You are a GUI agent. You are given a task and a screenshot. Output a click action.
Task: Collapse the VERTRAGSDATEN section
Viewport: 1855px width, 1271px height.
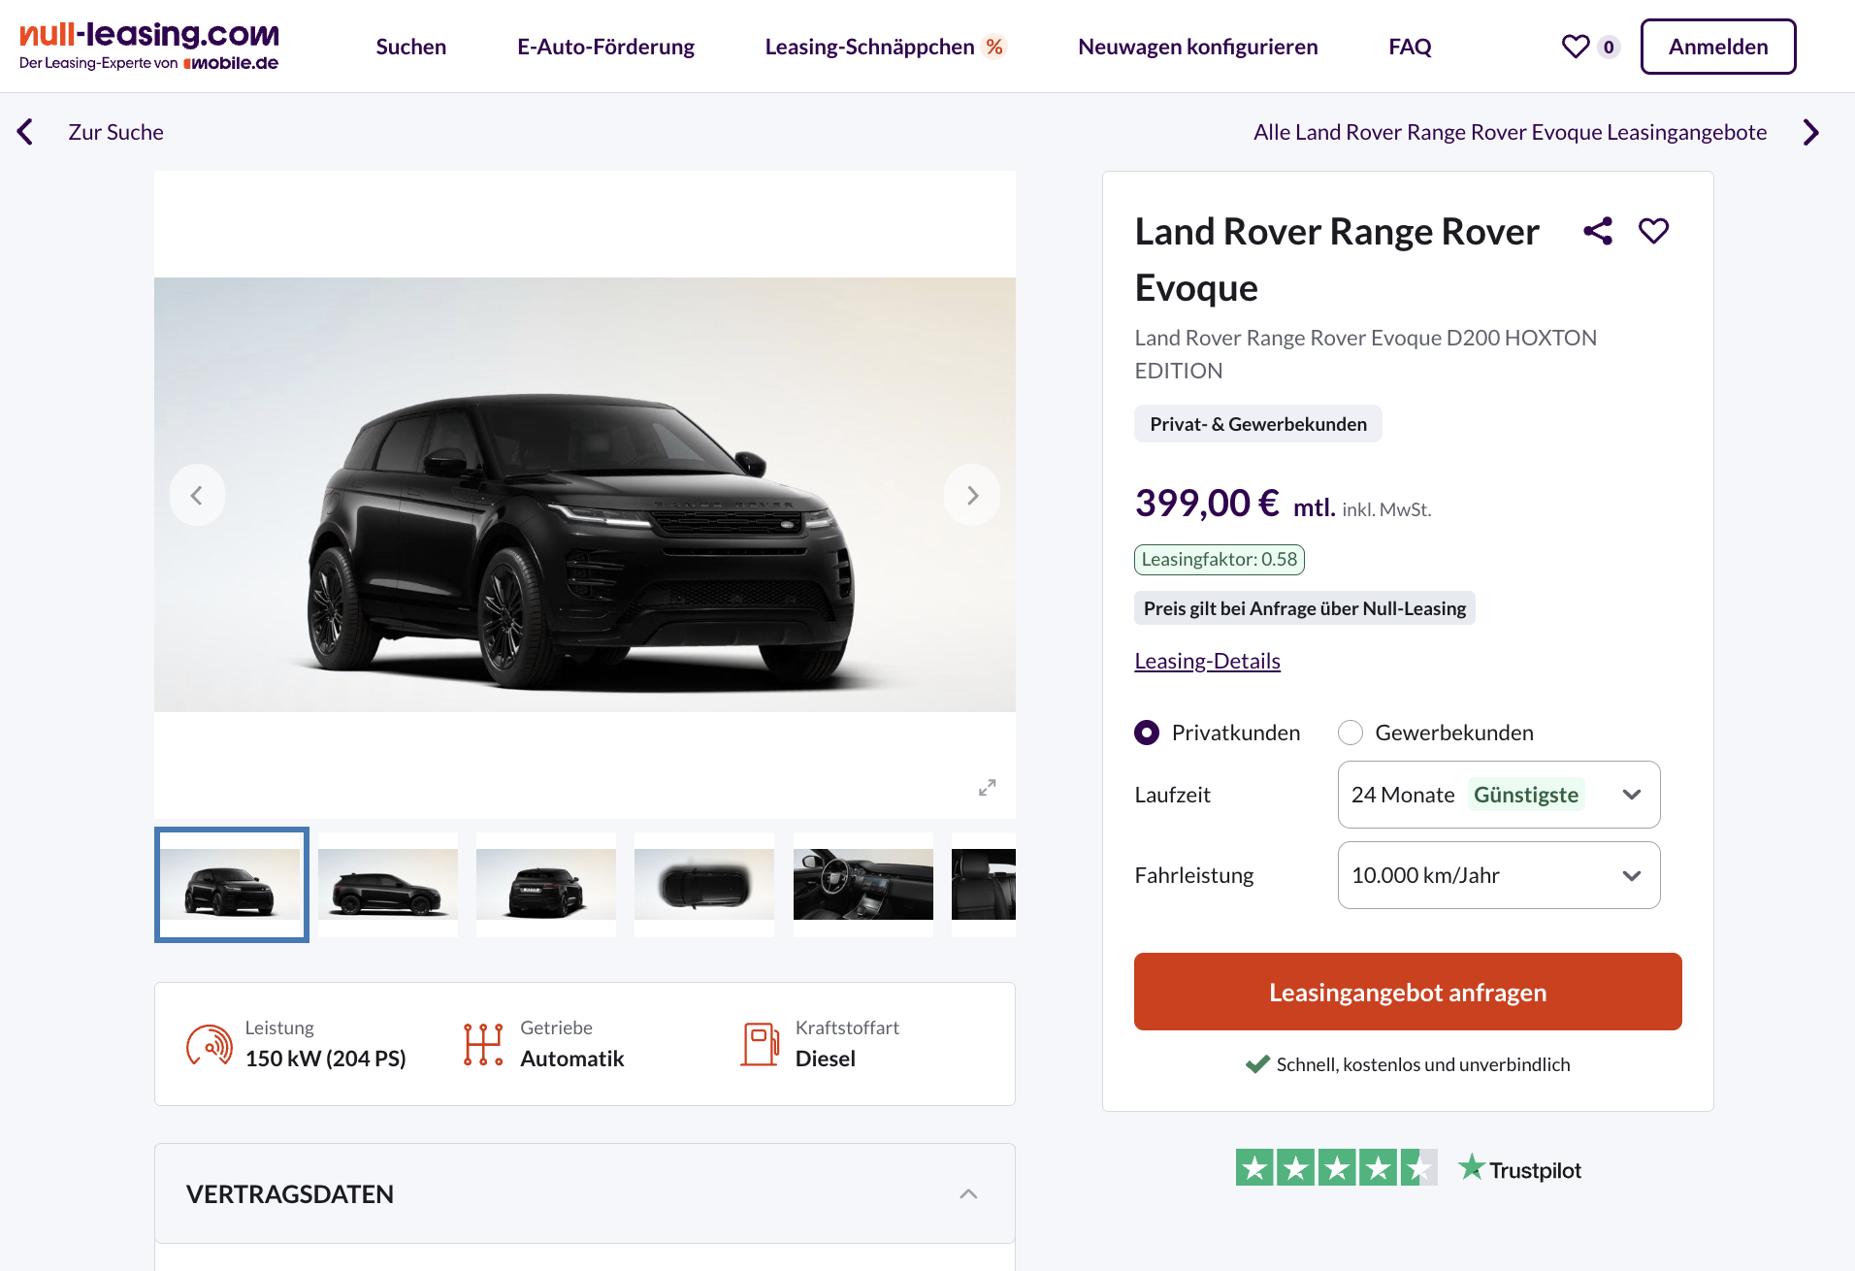[x=968, y=1194]
